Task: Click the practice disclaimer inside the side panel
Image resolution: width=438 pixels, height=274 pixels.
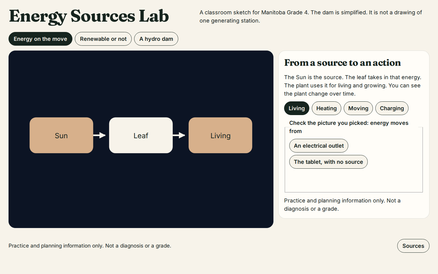Action: (342, 205)
